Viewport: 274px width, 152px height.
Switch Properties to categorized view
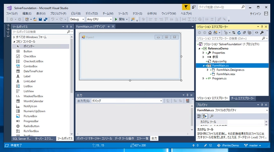[x=199, y=116]
